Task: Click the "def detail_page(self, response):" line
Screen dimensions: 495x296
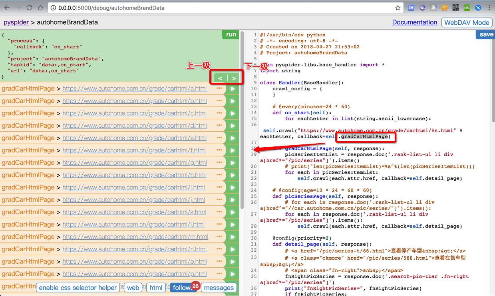Action: pos(322,244)
